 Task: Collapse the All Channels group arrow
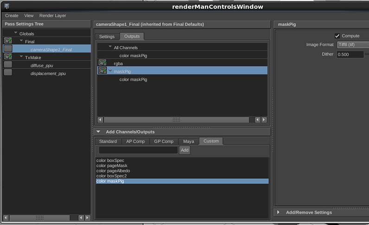pos(110,47)
